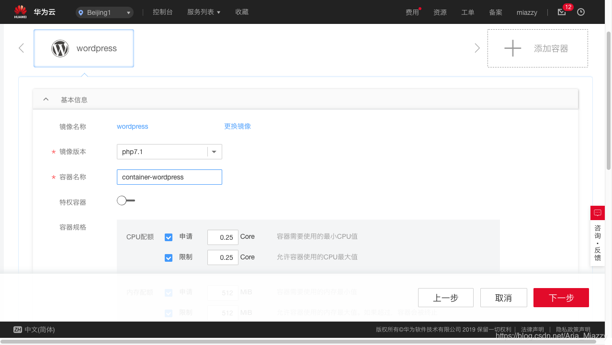
Task: Switch language with the 中文(简体) selector
Action: click(34, 330)
